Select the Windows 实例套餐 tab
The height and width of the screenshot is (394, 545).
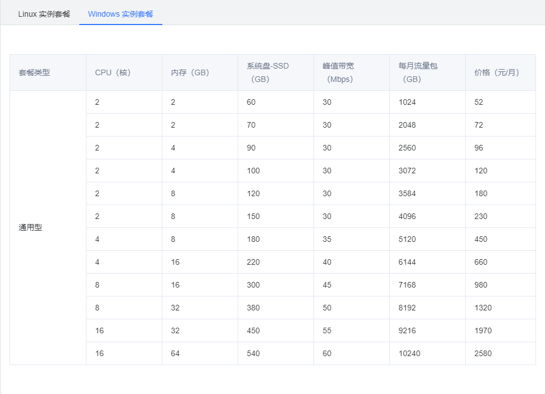120,14
